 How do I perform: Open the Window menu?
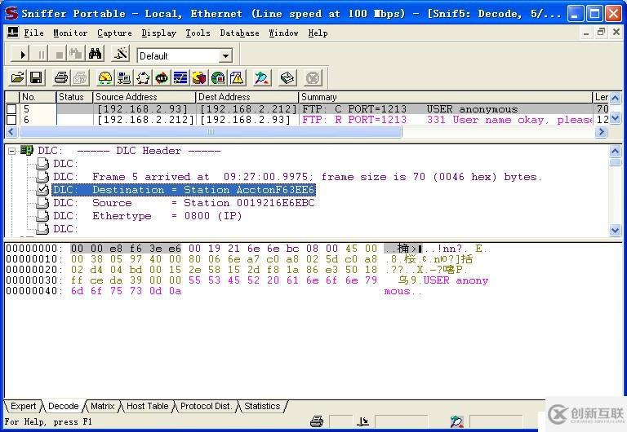point(283,33)
